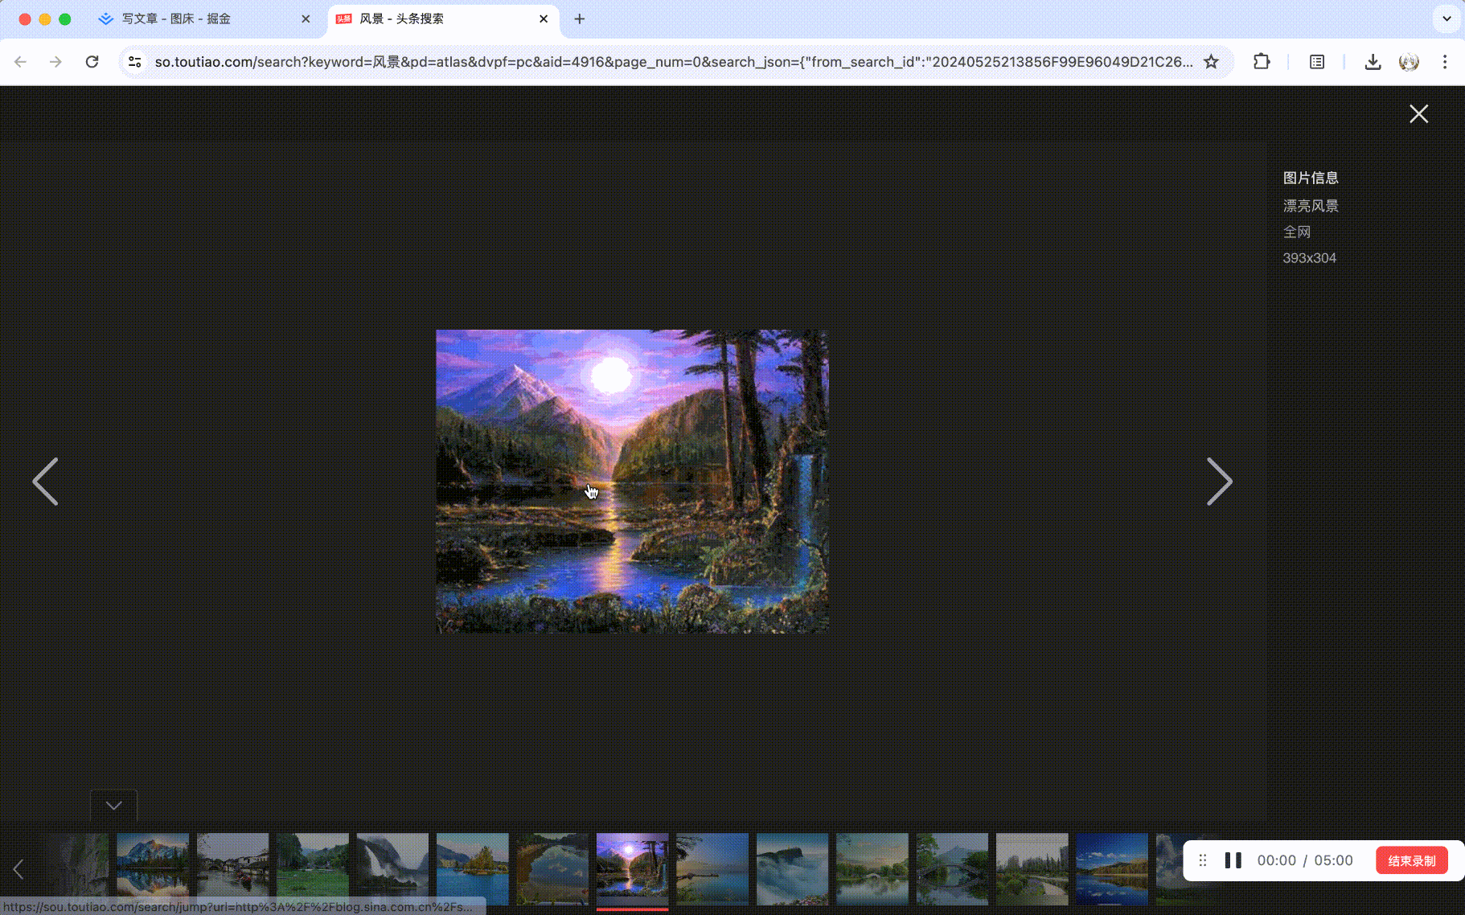Image resolution: width=1465 pixels, height=915 pixels.
Task: Click the 00:00 / 05:00 recording timer
Action: tap(1305, 860)
